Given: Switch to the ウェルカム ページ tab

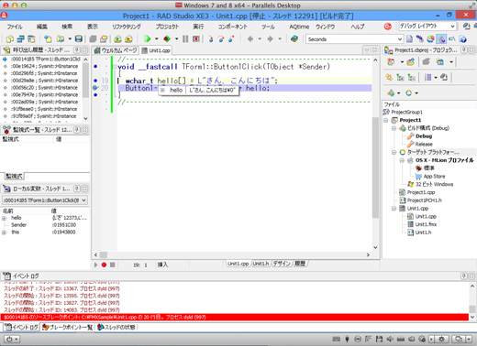Looking at the screenshot, I should pos(116,50).
